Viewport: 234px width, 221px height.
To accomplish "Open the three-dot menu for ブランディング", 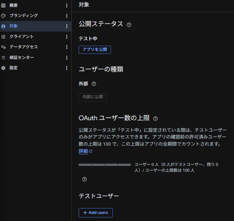I will click(x=67, y=16).
